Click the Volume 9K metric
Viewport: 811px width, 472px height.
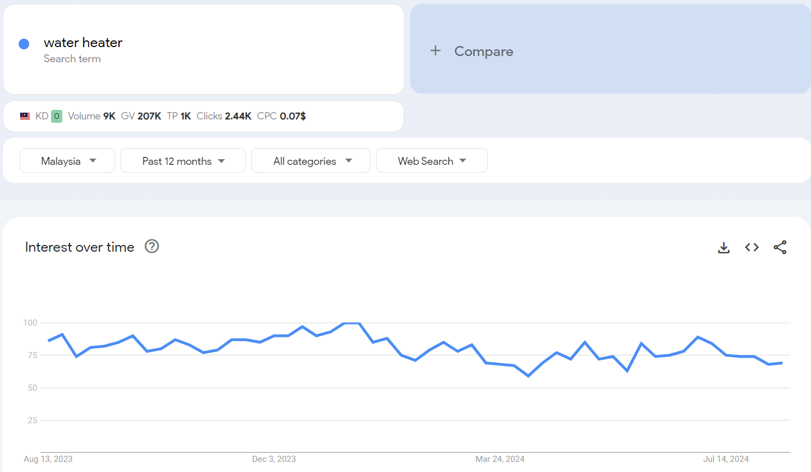91,116
